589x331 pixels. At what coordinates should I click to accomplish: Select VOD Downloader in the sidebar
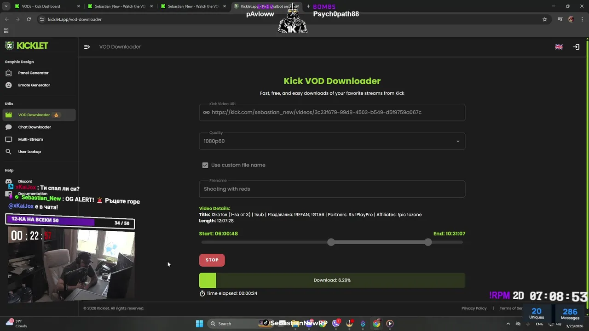39,115
